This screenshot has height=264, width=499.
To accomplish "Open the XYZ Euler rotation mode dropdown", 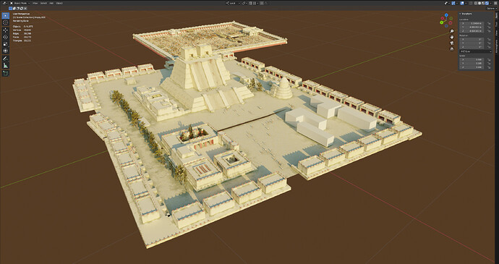I will click(476, 51).
